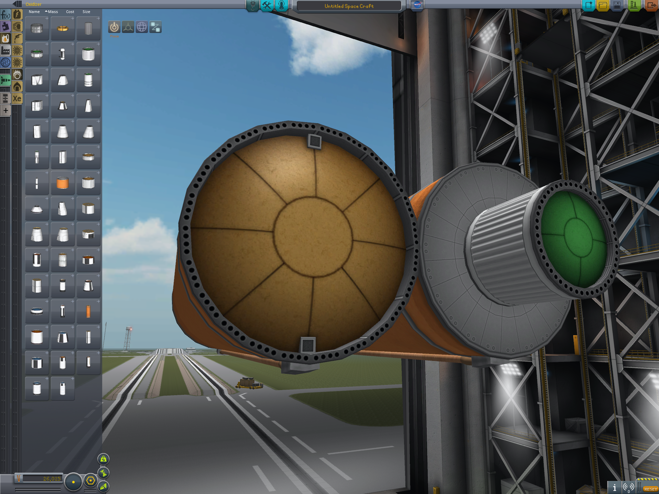Viewport: 659px width, 494px height.
Task: Pick the orange toroidal tank part
Action: coord(62,29)
